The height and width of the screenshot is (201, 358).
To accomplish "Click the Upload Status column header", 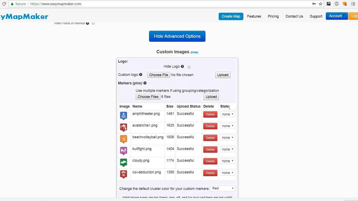I will coord(189,106).
